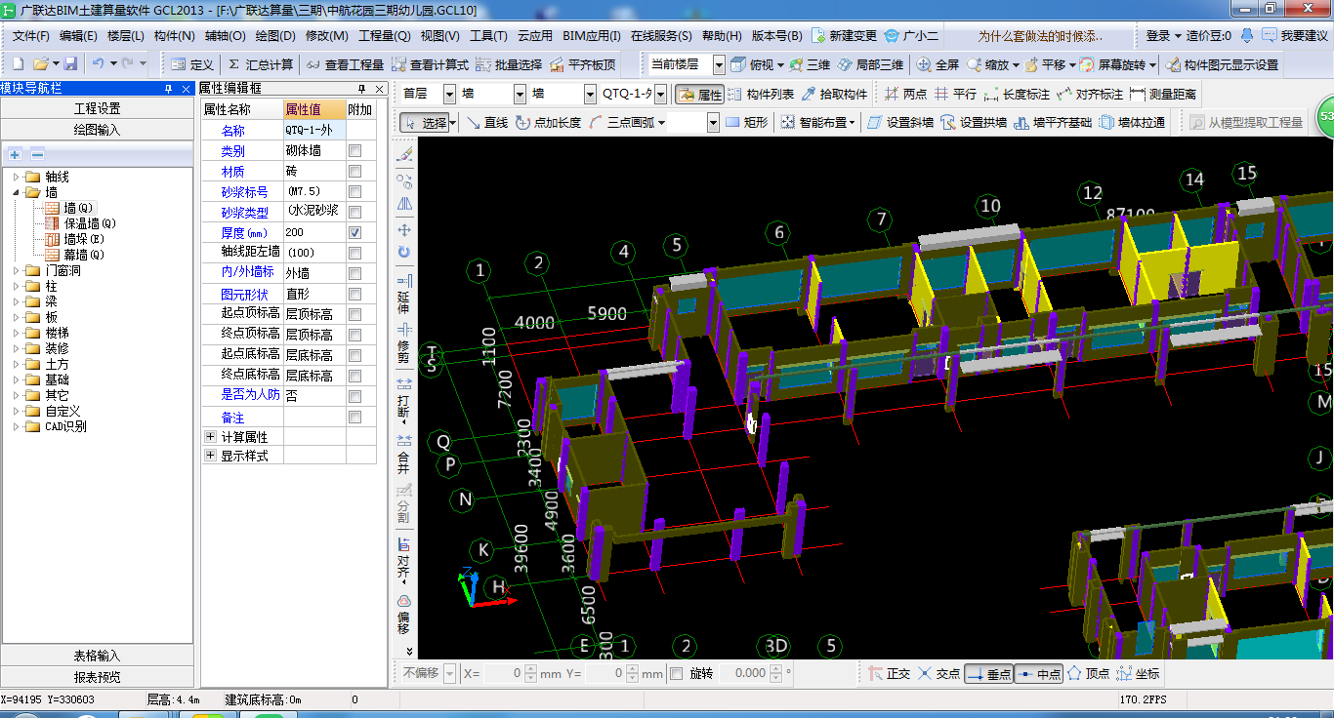Click 长度标注 length dimension tool

click(1018, 95)
